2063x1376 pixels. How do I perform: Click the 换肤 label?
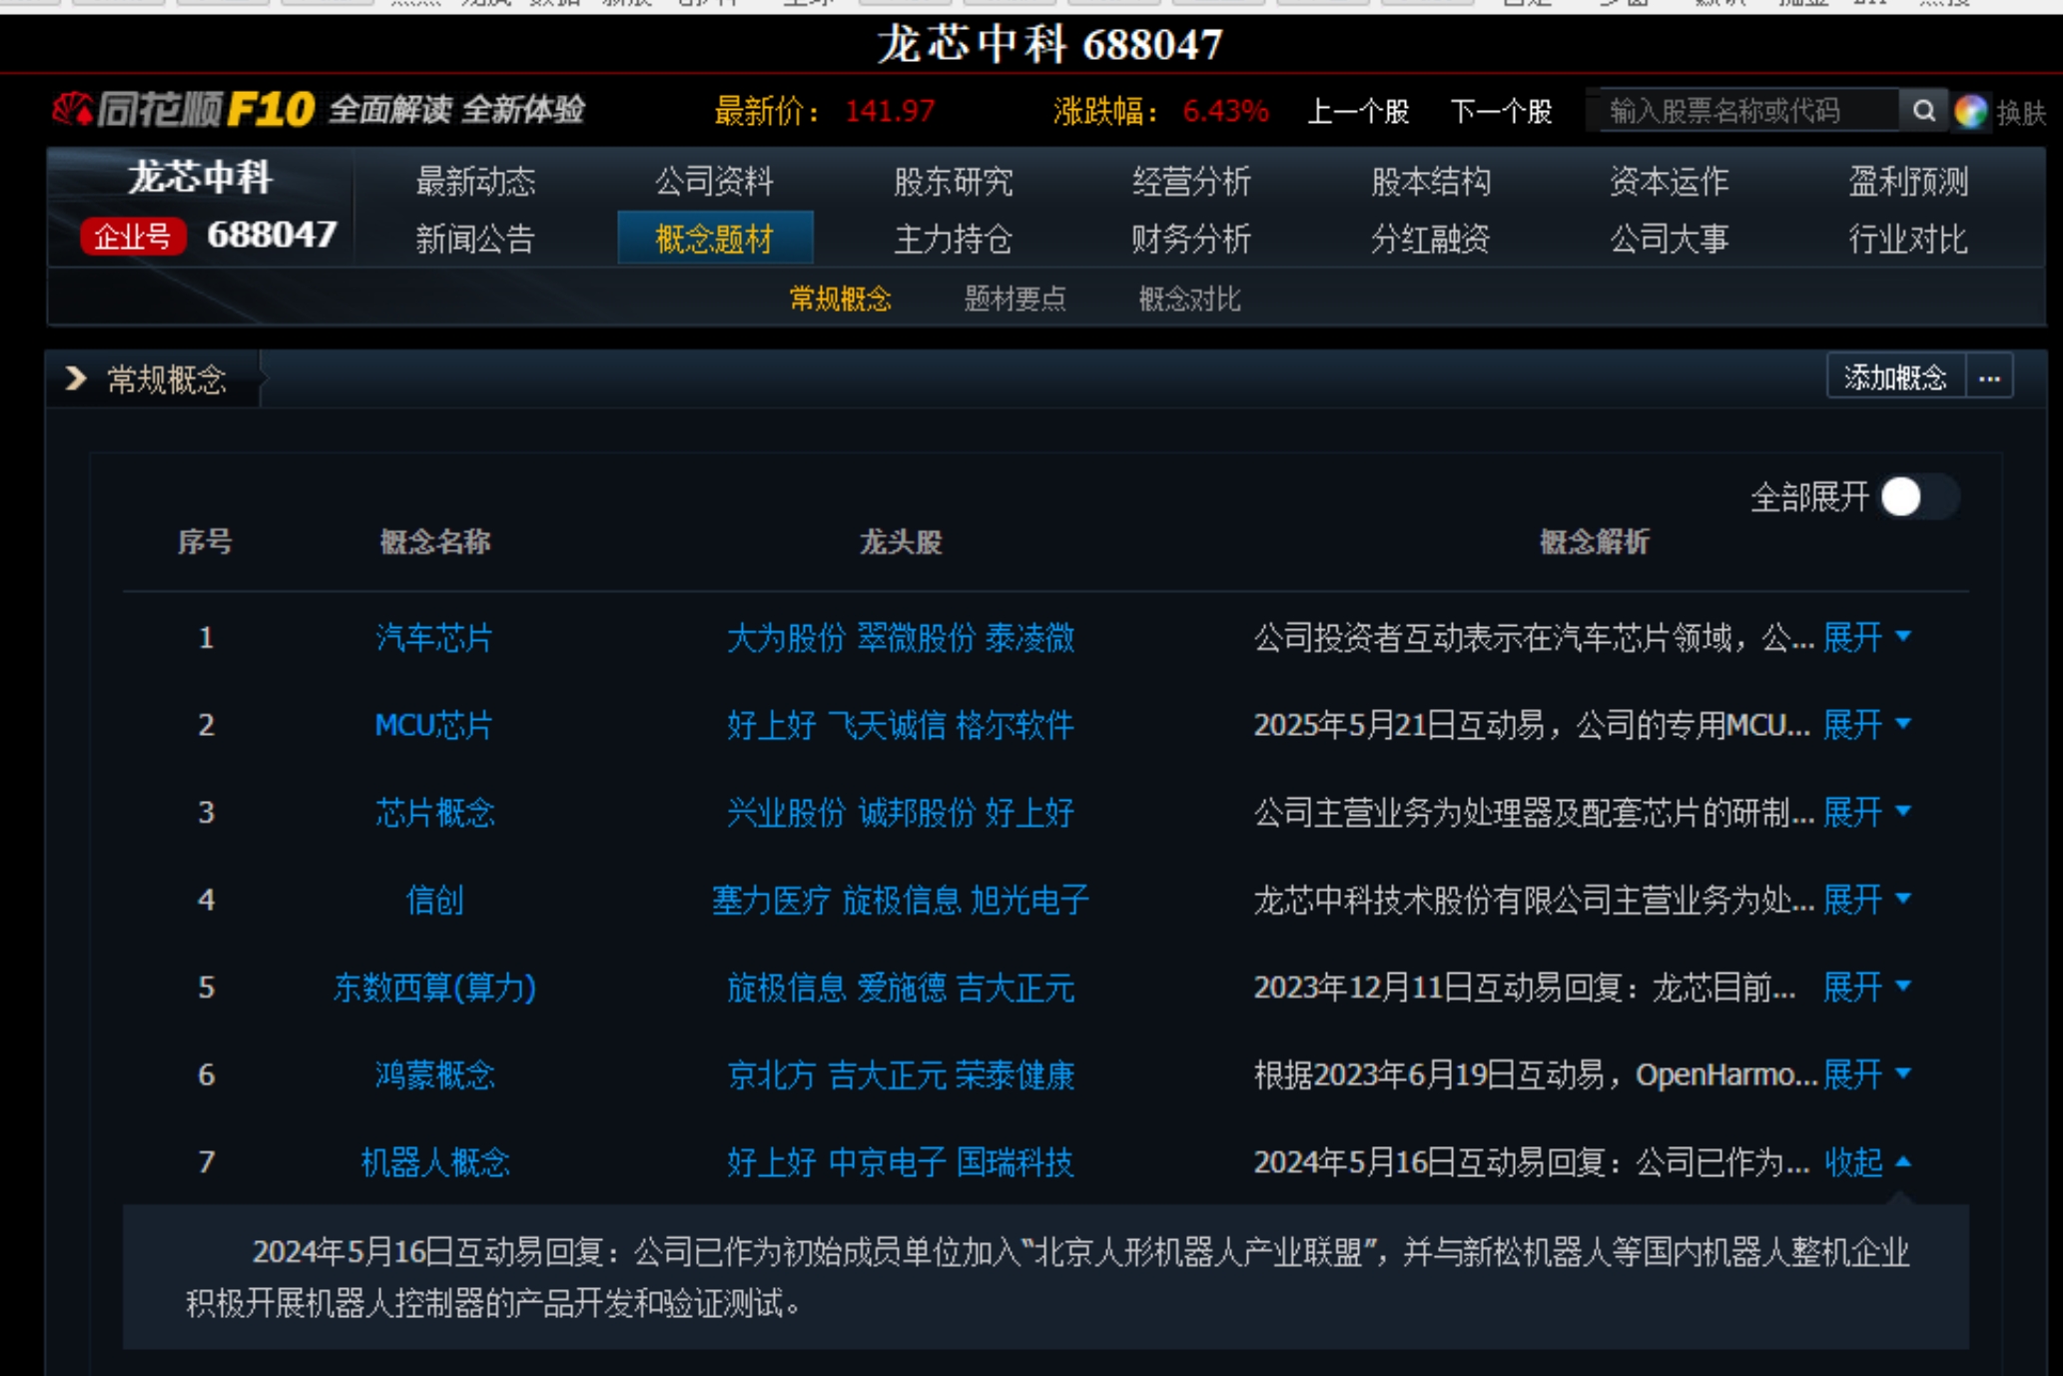tap(2021, 113)
